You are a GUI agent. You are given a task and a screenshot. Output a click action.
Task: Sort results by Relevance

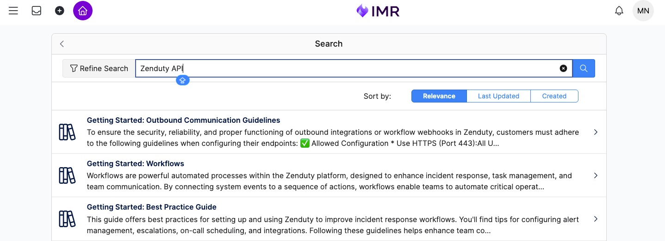(x=439, y=96)
